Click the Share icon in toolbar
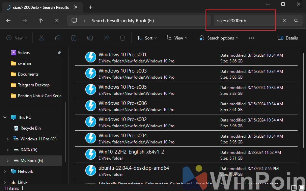 [x=106, y=38]
